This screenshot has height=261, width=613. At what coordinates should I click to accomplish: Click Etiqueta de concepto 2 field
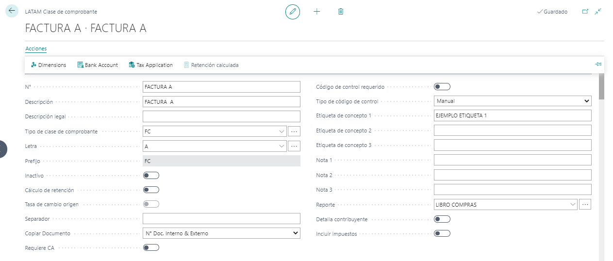513,130
